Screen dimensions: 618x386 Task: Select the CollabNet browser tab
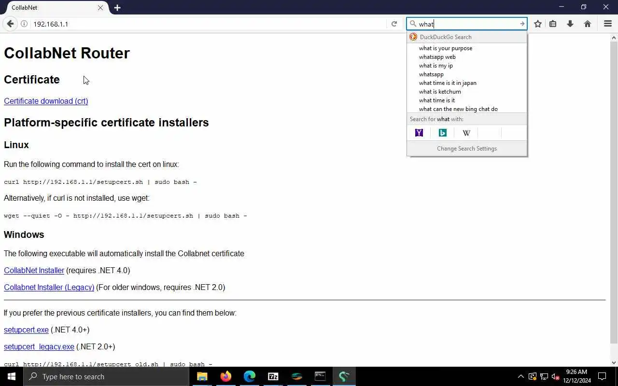57,8
